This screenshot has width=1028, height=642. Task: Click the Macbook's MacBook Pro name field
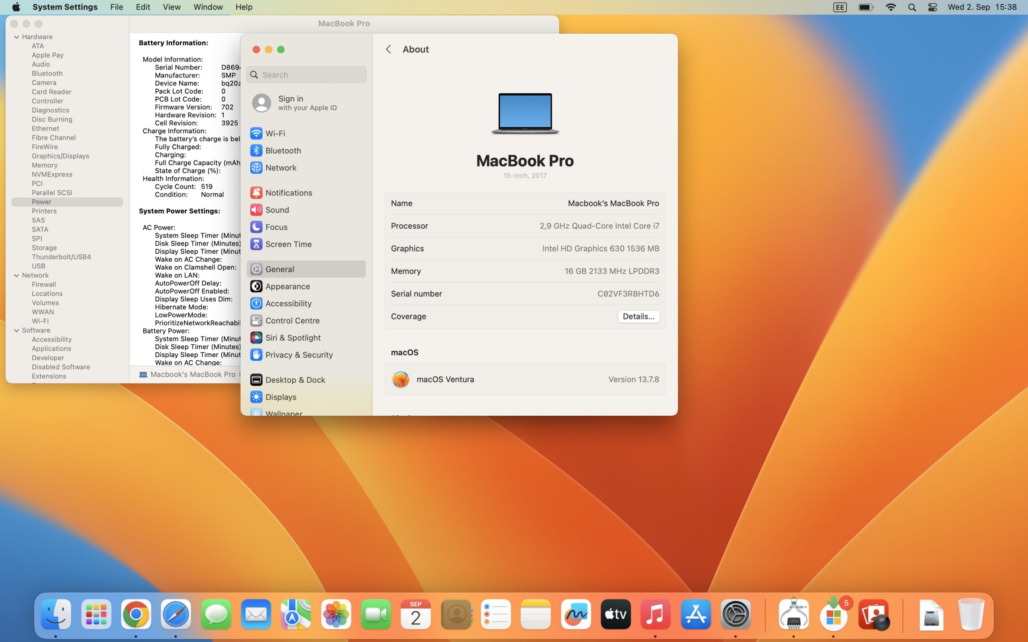[614, 203]
